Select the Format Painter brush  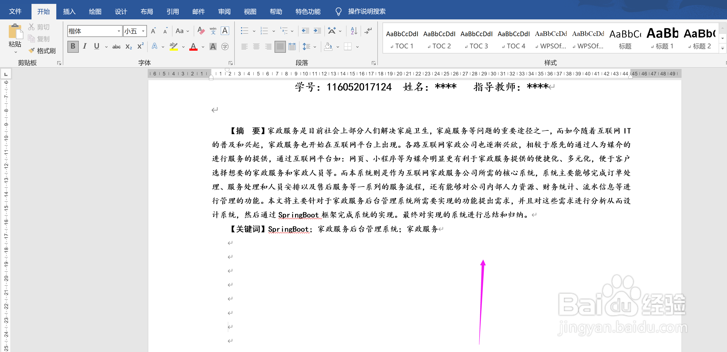tap(32, 51)
